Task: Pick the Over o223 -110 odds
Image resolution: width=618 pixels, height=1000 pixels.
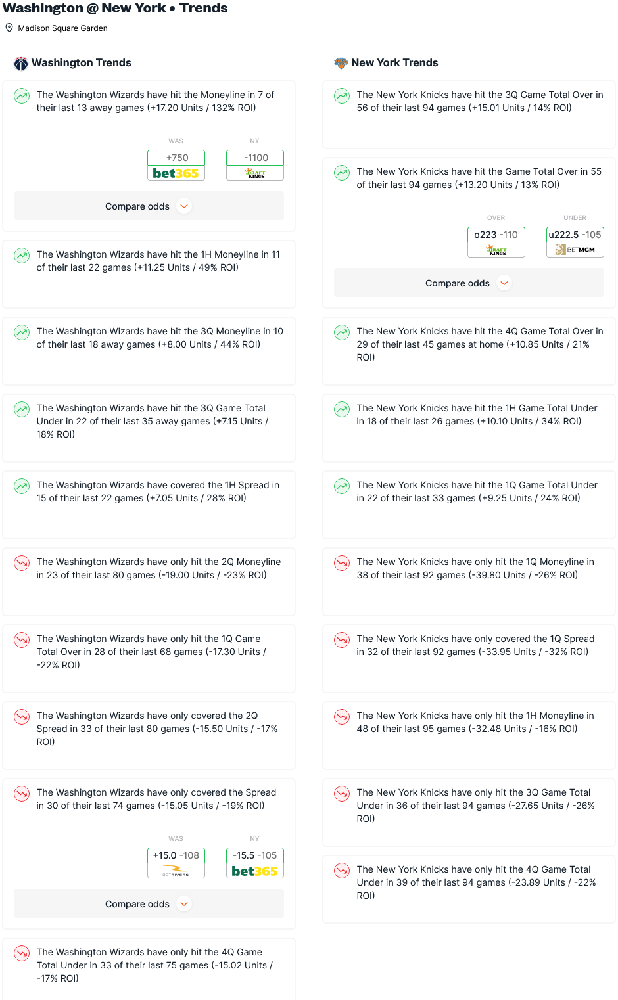Action: (496, 235)
